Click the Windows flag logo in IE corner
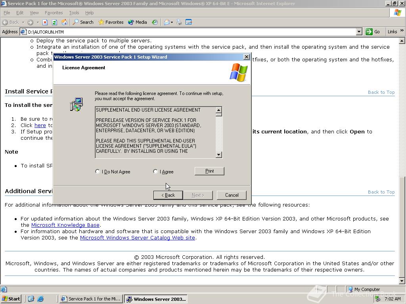Viewport: 406px width, 304px height. coord(397,13)
